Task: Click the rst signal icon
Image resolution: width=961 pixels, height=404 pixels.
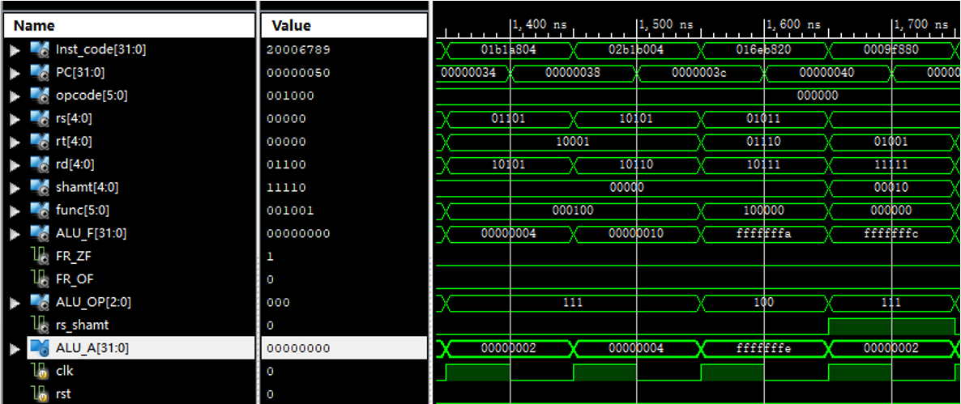Action: [x=41, y=393]
